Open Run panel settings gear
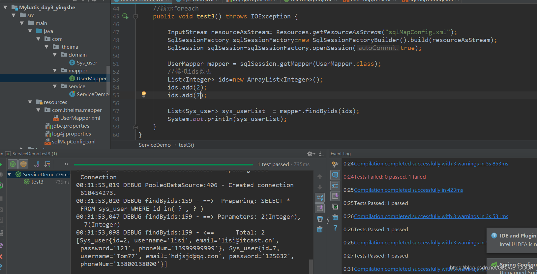Screen dimensions: 537x274 pos(310,154)
